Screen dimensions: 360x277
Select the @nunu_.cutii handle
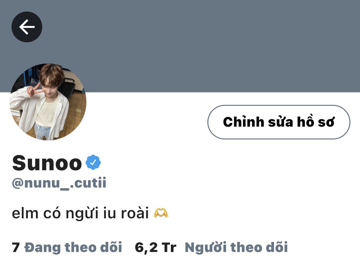(x=59, y=183)
